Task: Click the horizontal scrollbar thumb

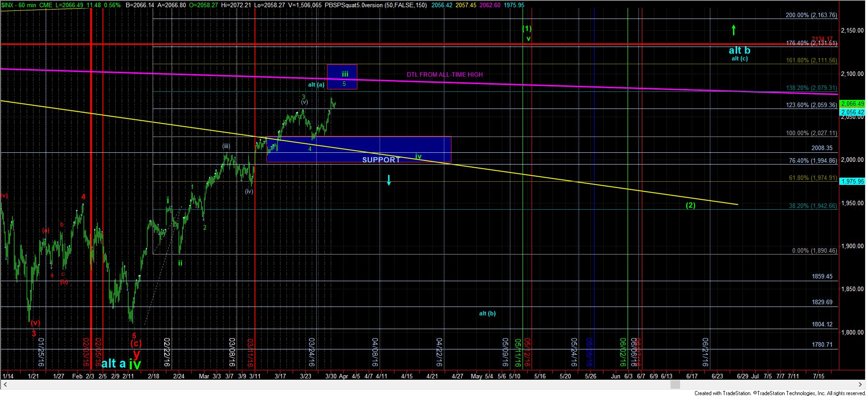Action: click(x=675, y=385)
